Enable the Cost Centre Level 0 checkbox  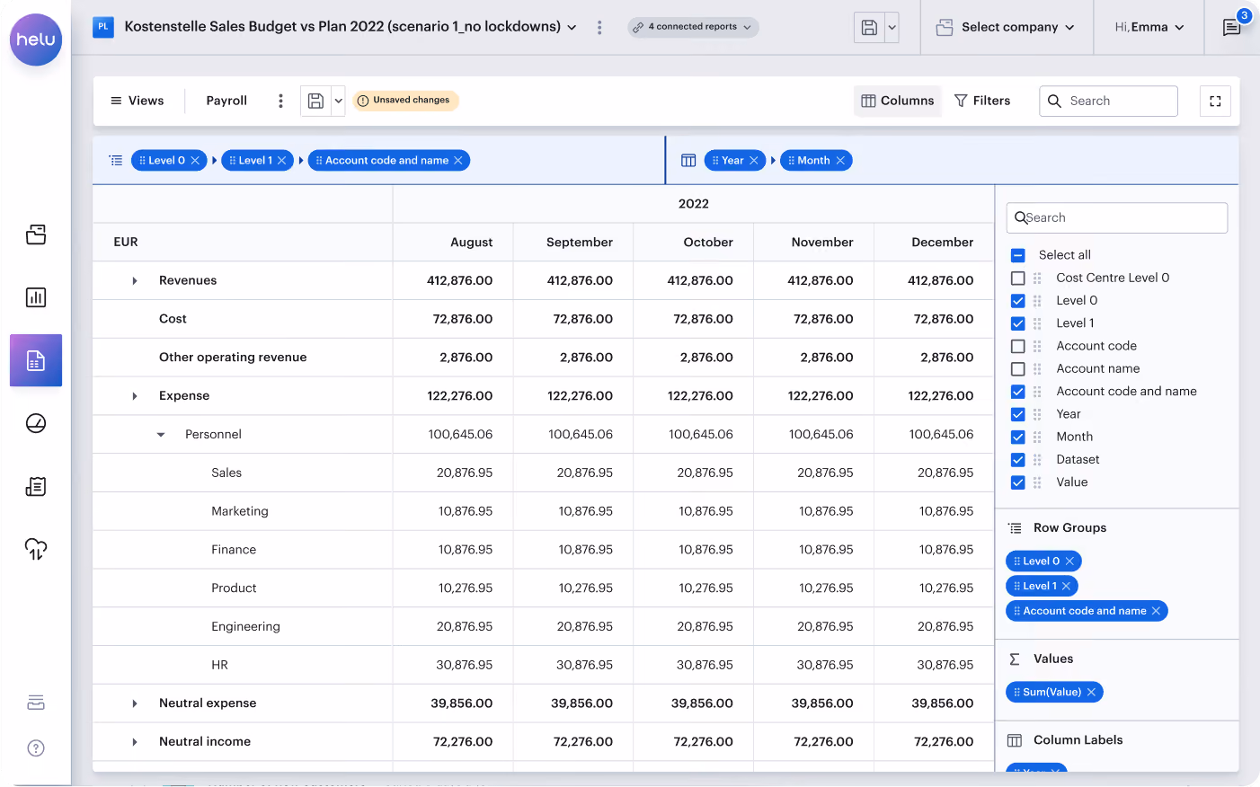[x=1018, y=279]
